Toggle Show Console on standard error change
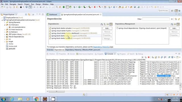Image resolution: width=182 pixels, height=102 pixels. (165, 57)
